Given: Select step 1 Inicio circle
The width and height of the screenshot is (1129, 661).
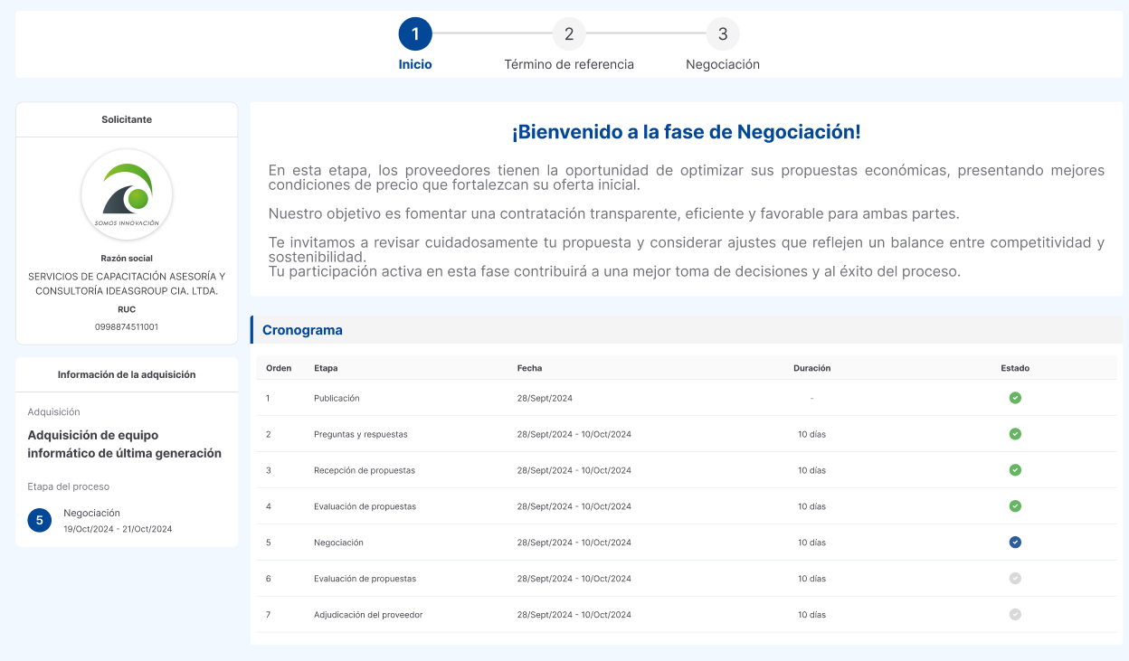Looking at the screenshot, I should pyautogui.click(x=415, y=34).
